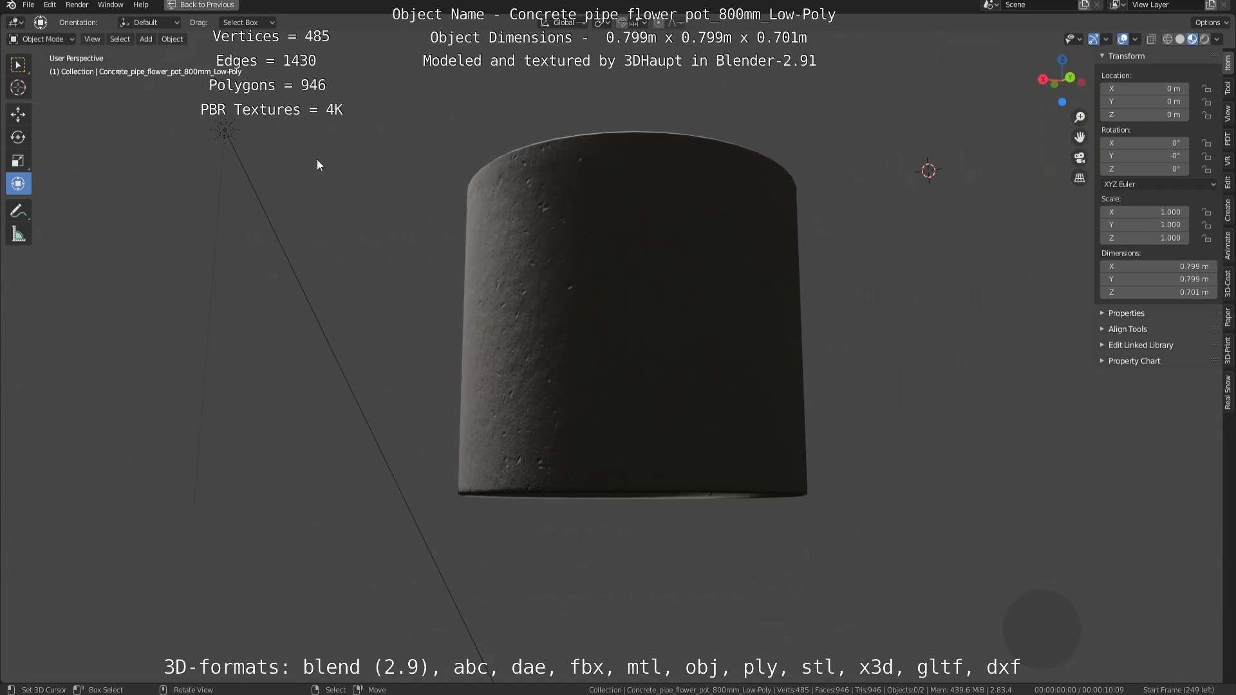The height and width of the screenshot is (695, 1236).
Task: Open shading options dropdown arrow
Action: 1217,39
